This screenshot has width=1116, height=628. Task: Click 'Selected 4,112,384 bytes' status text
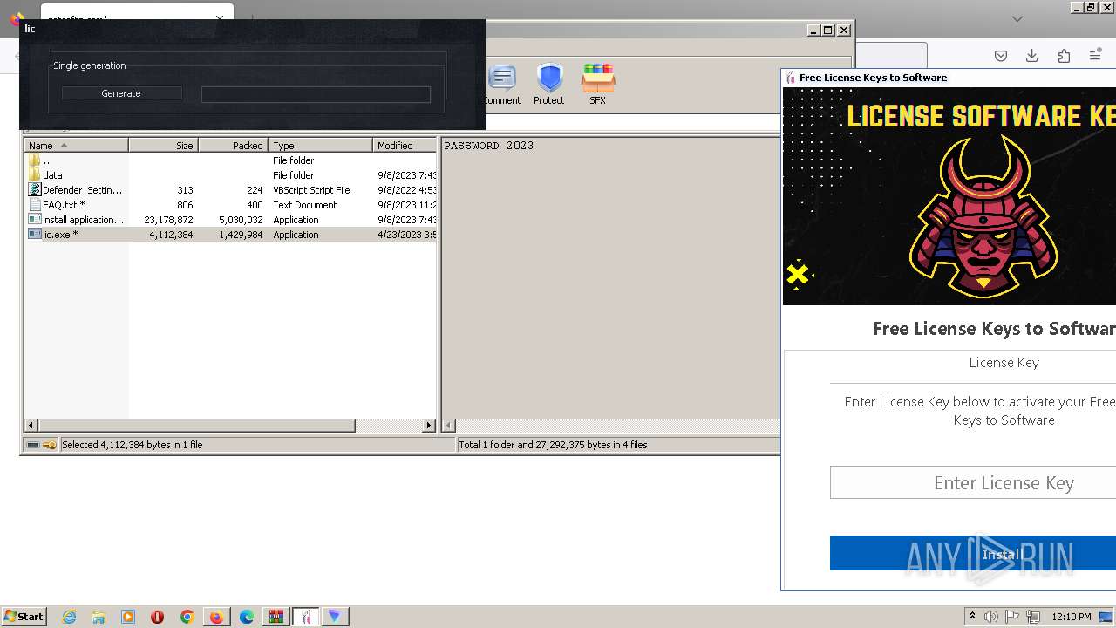pyautogui.click(x=133, y=445)
